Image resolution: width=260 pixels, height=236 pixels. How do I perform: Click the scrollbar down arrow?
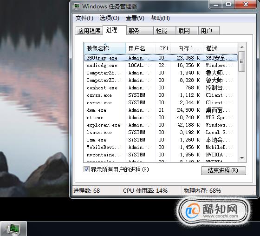(242, 158)
